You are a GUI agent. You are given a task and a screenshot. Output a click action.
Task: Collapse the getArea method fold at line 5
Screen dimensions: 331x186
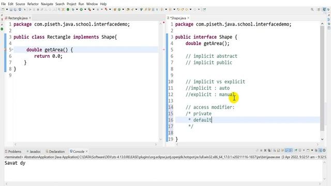pos(12,50)
